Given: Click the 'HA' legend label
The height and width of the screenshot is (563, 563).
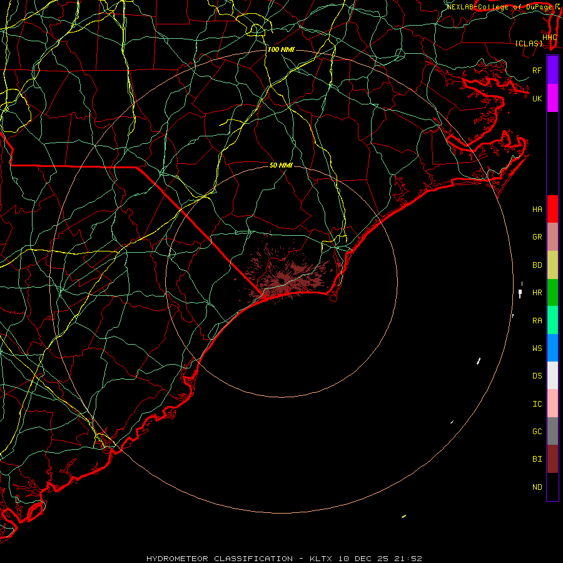Looking at the screenshot, I should [x=537, y=210].
